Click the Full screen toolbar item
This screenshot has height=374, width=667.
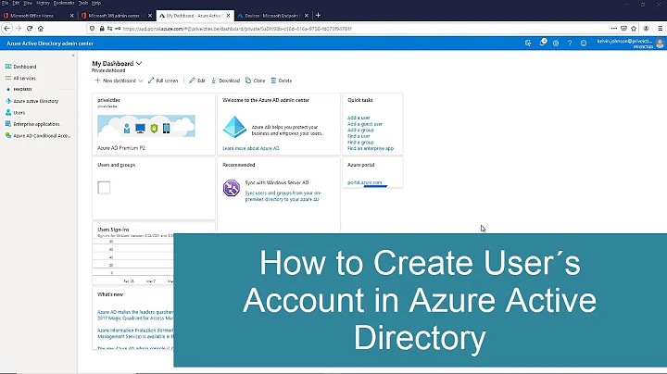pyautogui.click(x=163, y=81)
